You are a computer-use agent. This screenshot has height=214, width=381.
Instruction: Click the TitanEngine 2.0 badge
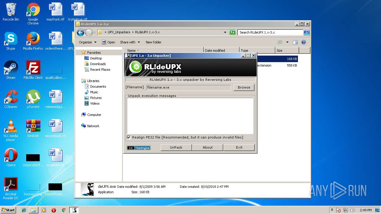[139, 148]
